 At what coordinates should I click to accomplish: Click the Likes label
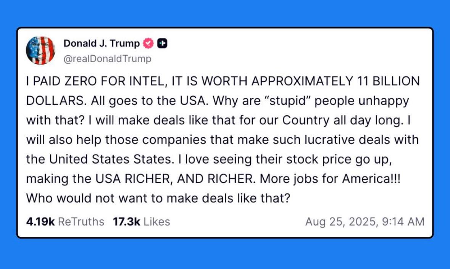[157, 221]
